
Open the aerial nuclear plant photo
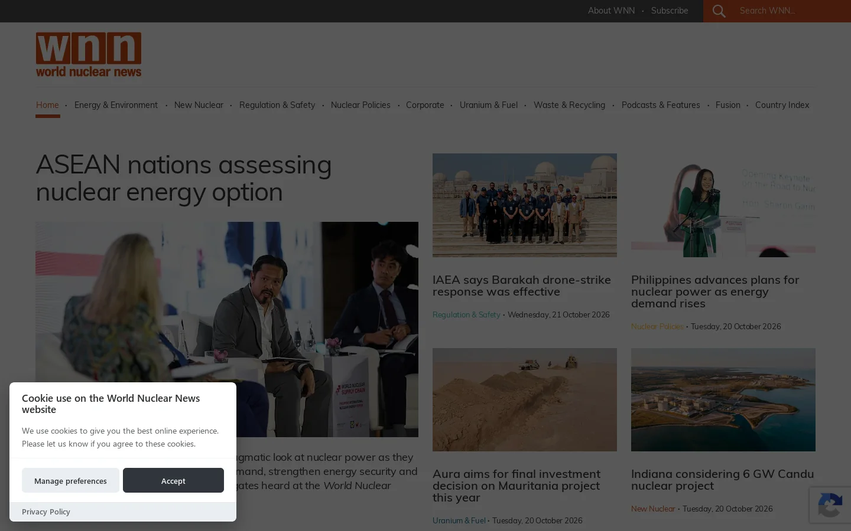point(723,399)
